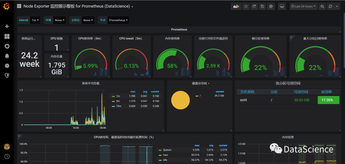Open the Server Admin shield icon
Screen dimensions: 345x164
[7, 76]
